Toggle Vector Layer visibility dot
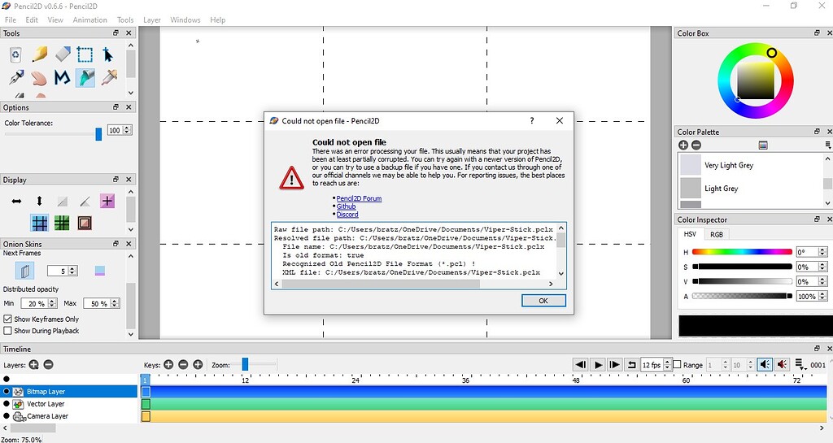 pyautogui.click(x=7, y=404)
